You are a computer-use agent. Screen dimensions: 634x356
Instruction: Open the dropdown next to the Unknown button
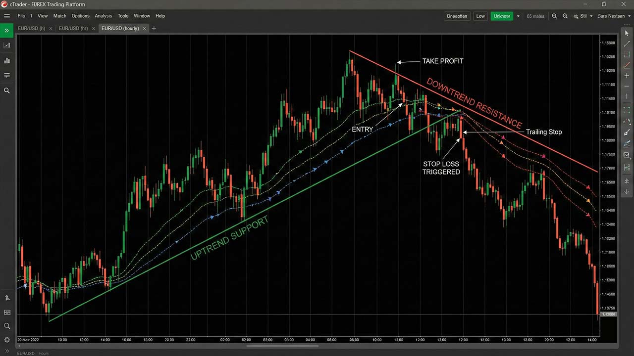click(x=518, y=16)
